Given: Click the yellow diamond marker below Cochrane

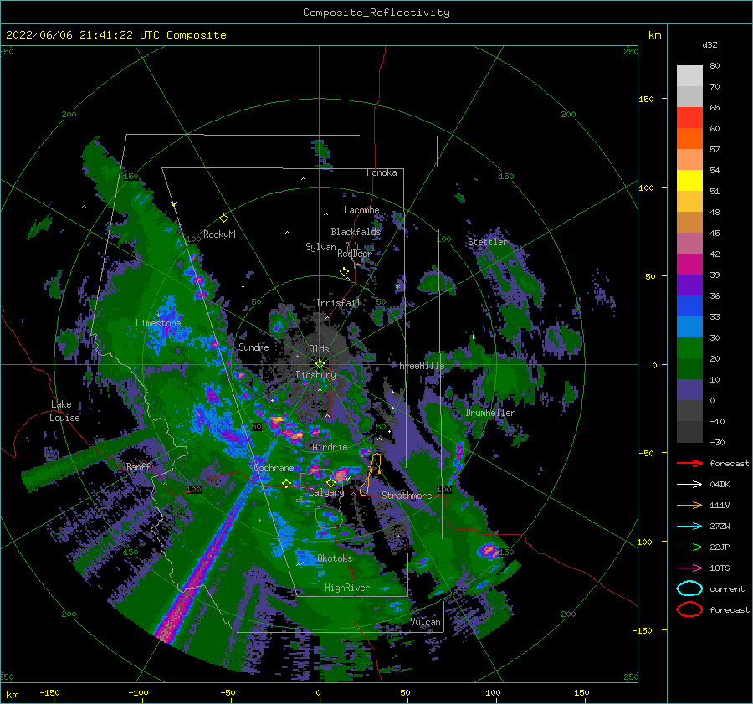Looking at the screenshot, I should (x=286, y=484).
